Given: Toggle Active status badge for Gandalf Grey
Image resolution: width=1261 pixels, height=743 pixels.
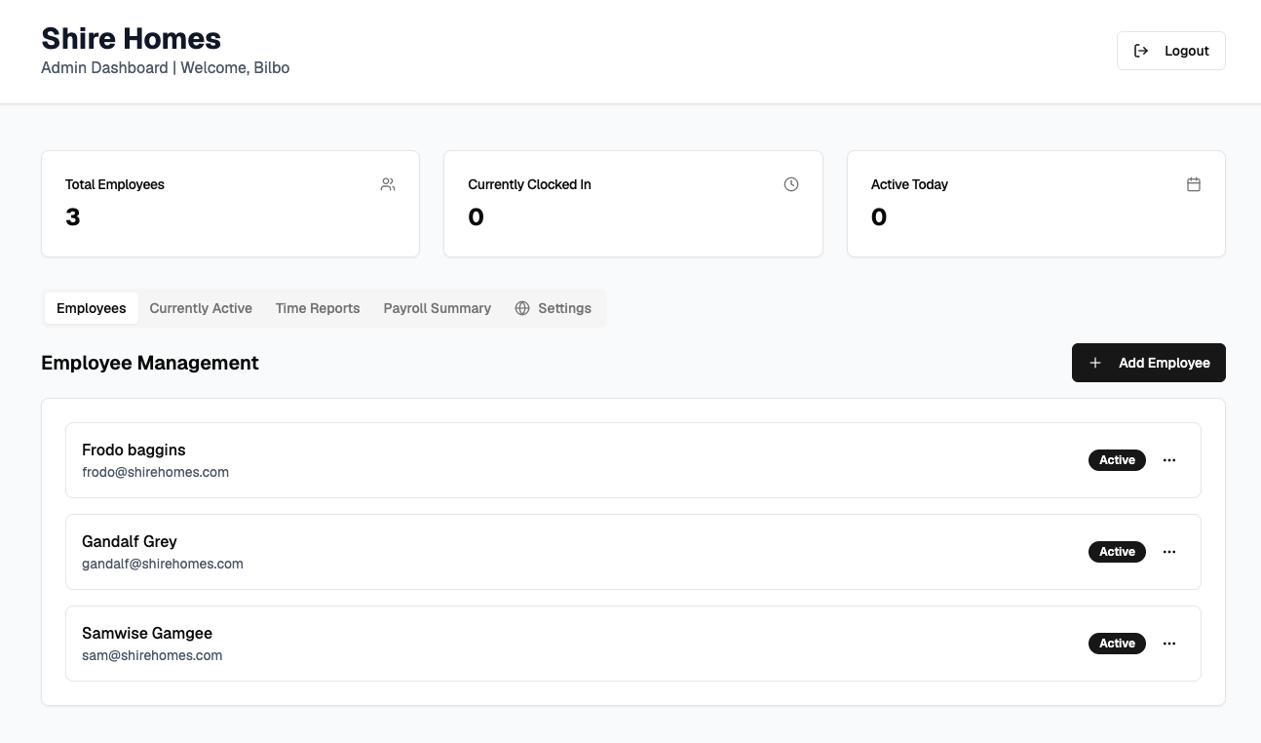Looking at the screenshot, I should (1117, 551).
